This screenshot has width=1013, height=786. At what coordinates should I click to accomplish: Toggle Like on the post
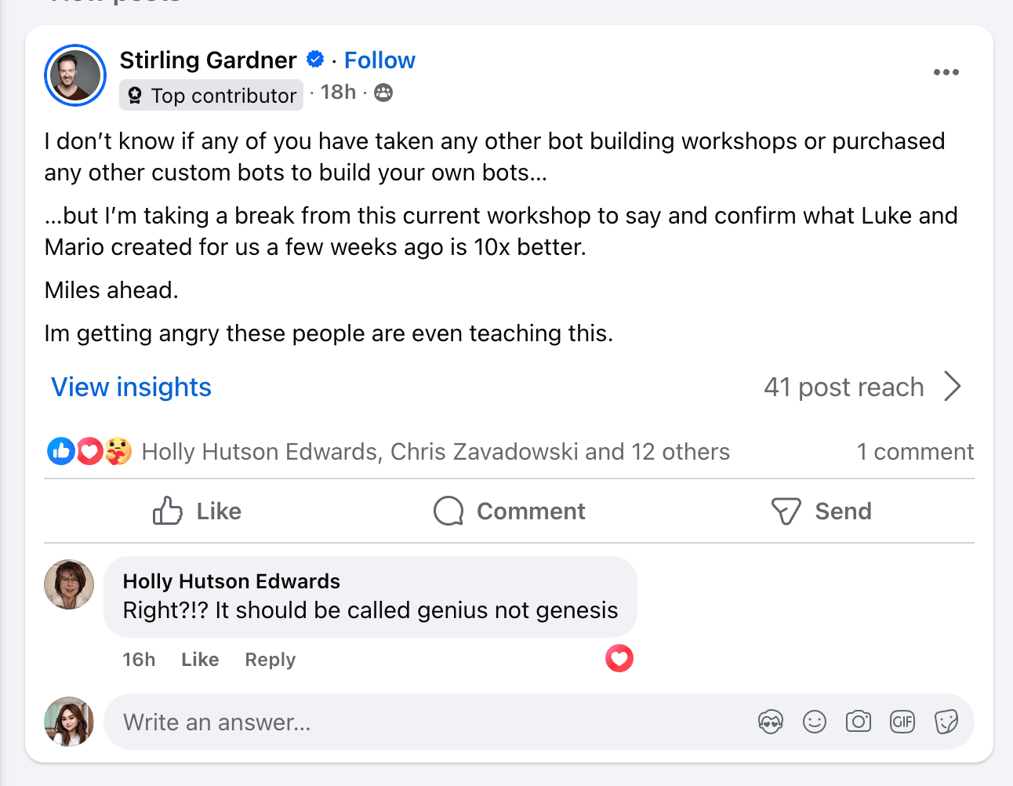(x=197, y=511)
